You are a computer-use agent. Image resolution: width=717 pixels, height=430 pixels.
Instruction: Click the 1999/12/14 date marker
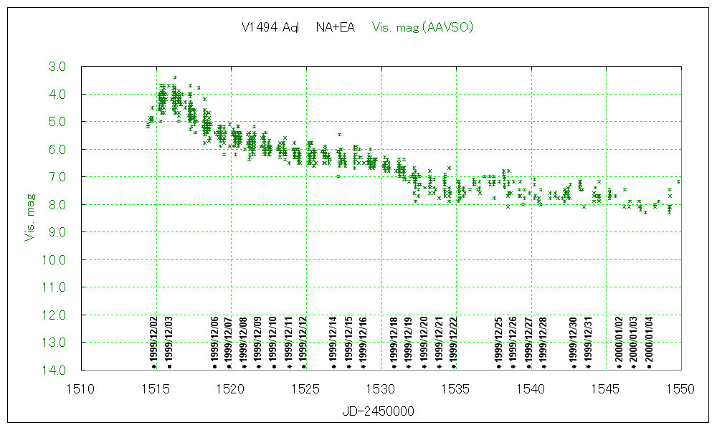[x=334, y=365]
